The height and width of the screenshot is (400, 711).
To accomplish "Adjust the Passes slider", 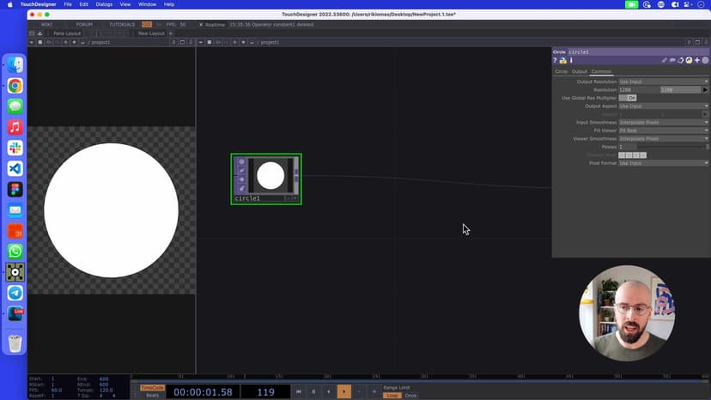I will tap(663, 147).
